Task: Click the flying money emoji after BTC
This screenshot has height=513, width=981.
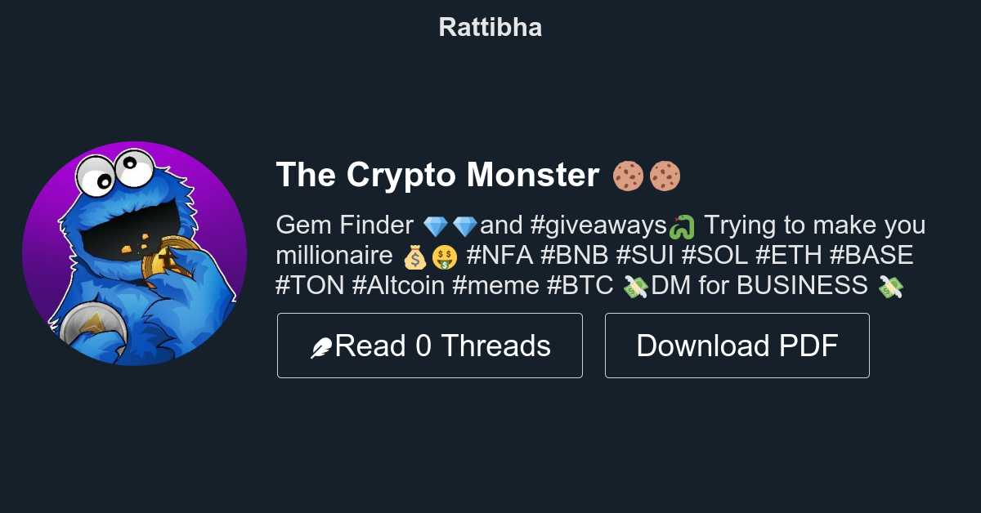Action: tap(634, 286)
